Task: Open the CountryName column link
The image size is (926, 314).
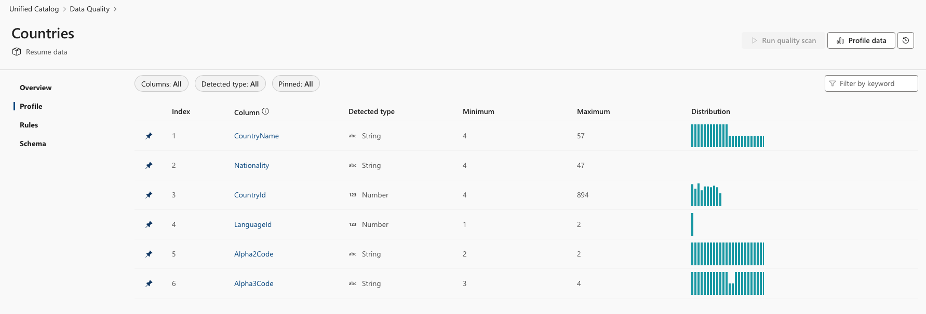Action: (x=257, y=136)
